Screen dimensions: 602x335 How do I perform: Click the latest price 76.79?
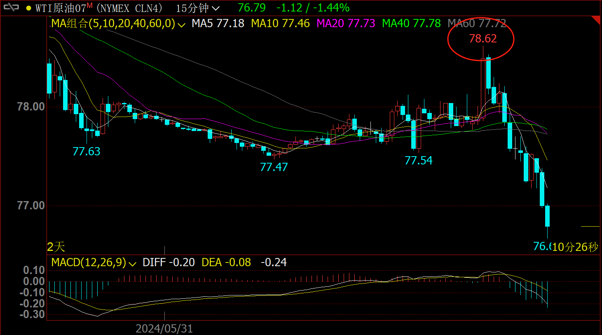[x=252, y=7]
